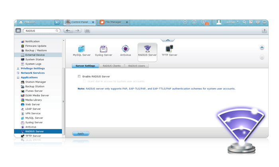Open VPN Service in the sidebar
The height and width of the screenshot is (167, 279).
click(33, 113)
